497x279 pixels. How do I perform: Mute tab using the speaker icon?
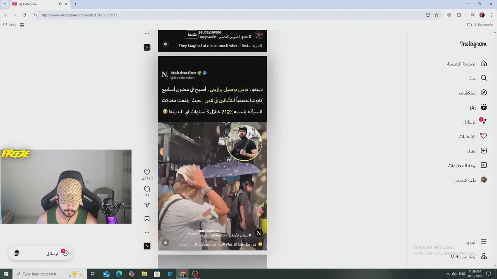click(x=60, y=4)
